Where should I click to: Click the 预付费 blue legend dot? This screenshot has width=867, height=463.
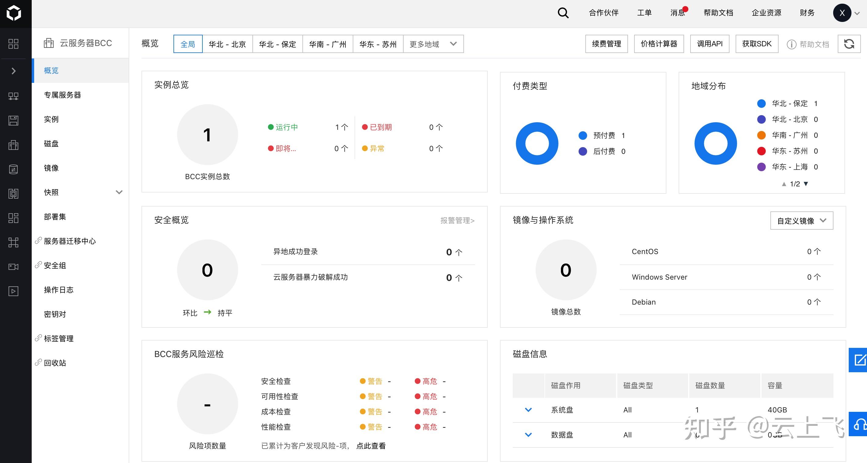pyautogui.click(x=583, y=136)
